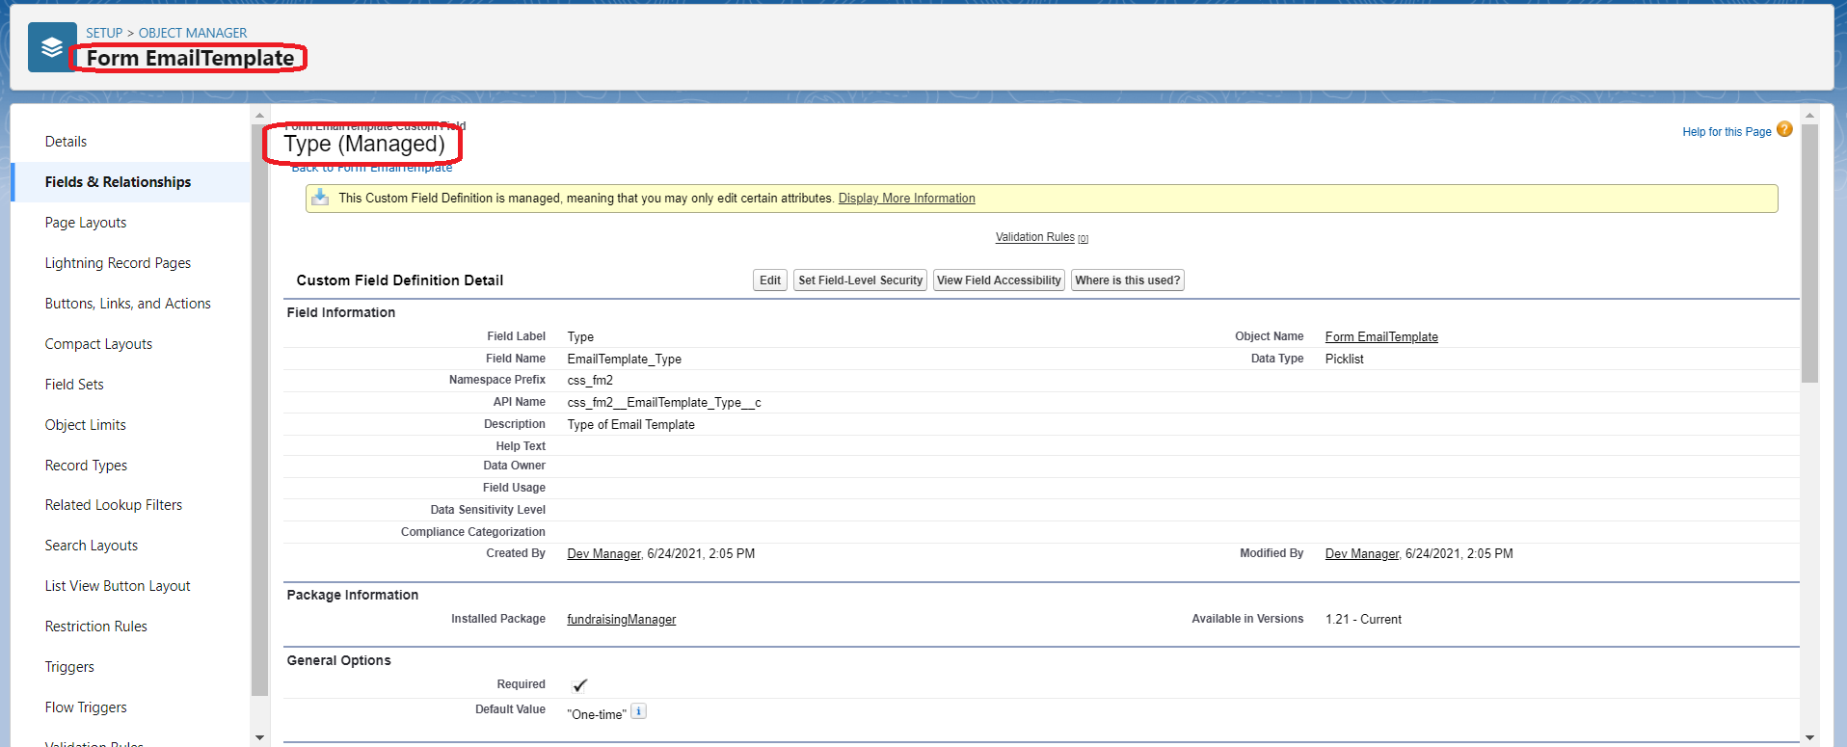Image resolution: width=1847 pixels, height=747 pixels.
Task: Click the default value "One-time"
Action: coord(597,715)
